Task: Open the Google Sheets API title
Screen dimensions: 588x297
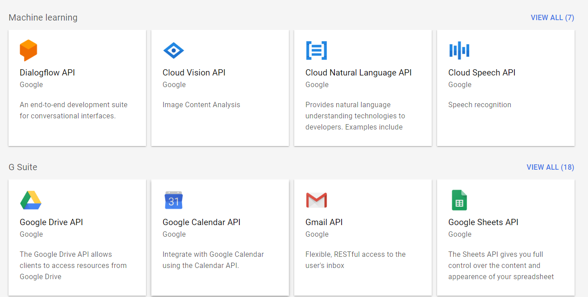Action: pos(483,222)
